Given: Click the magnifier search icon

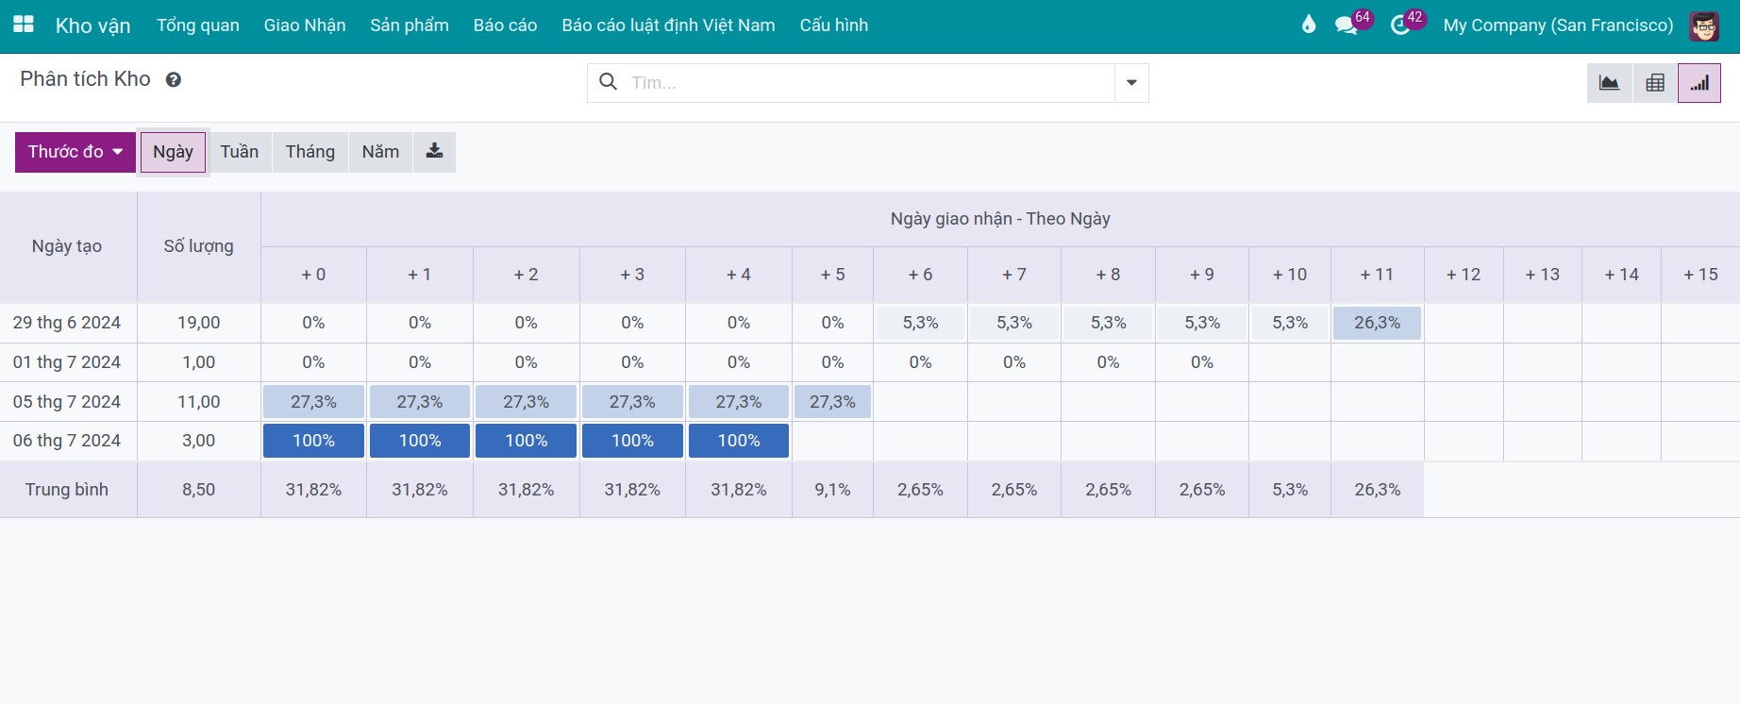Looking at the screenshot, I should click(609, 82).
